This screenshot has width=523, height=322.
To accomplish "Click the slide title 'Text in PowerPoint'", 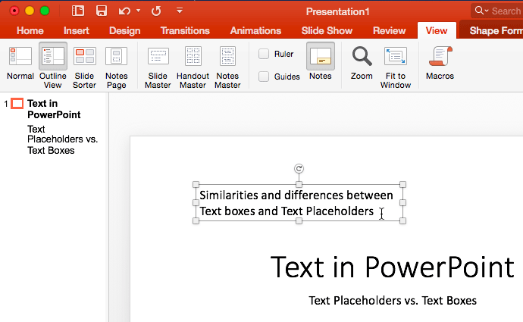I will 393,267.
